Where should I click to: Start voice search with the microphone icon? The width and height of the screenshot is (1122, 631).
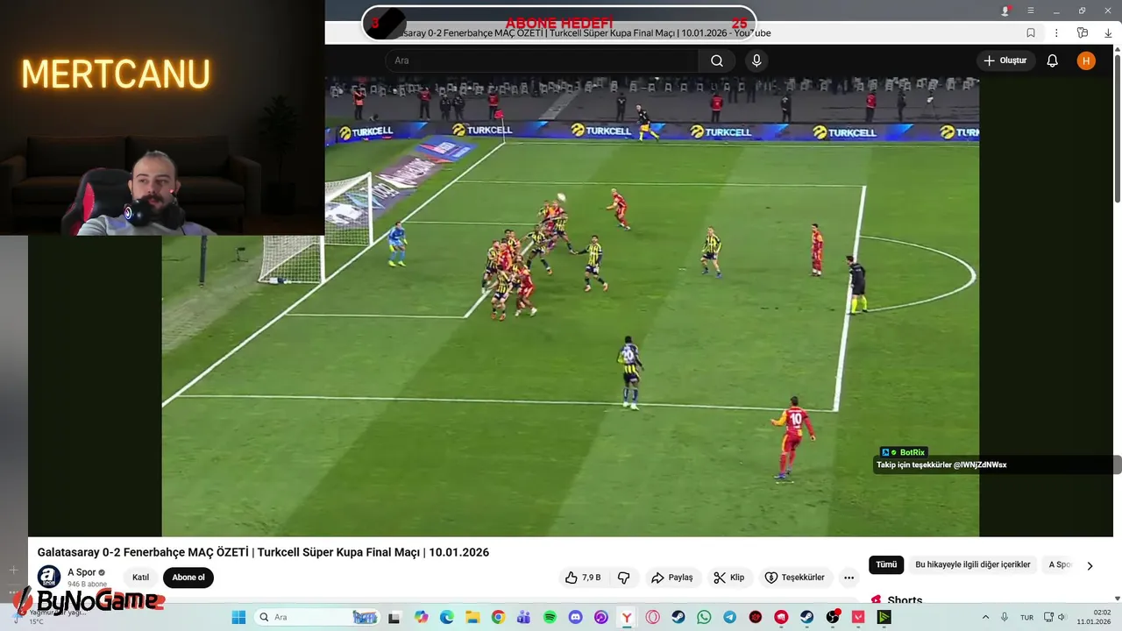click(x=756, y=60)
